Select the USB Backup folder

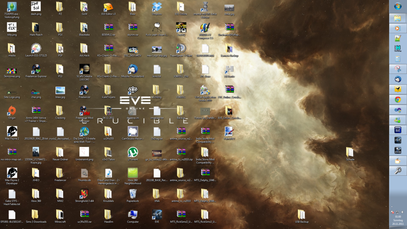pyautogui.click(x=301, y=215)
